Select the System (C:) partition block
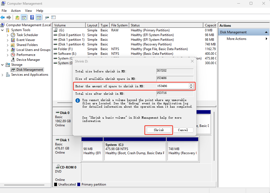 [x=135, y=151]
